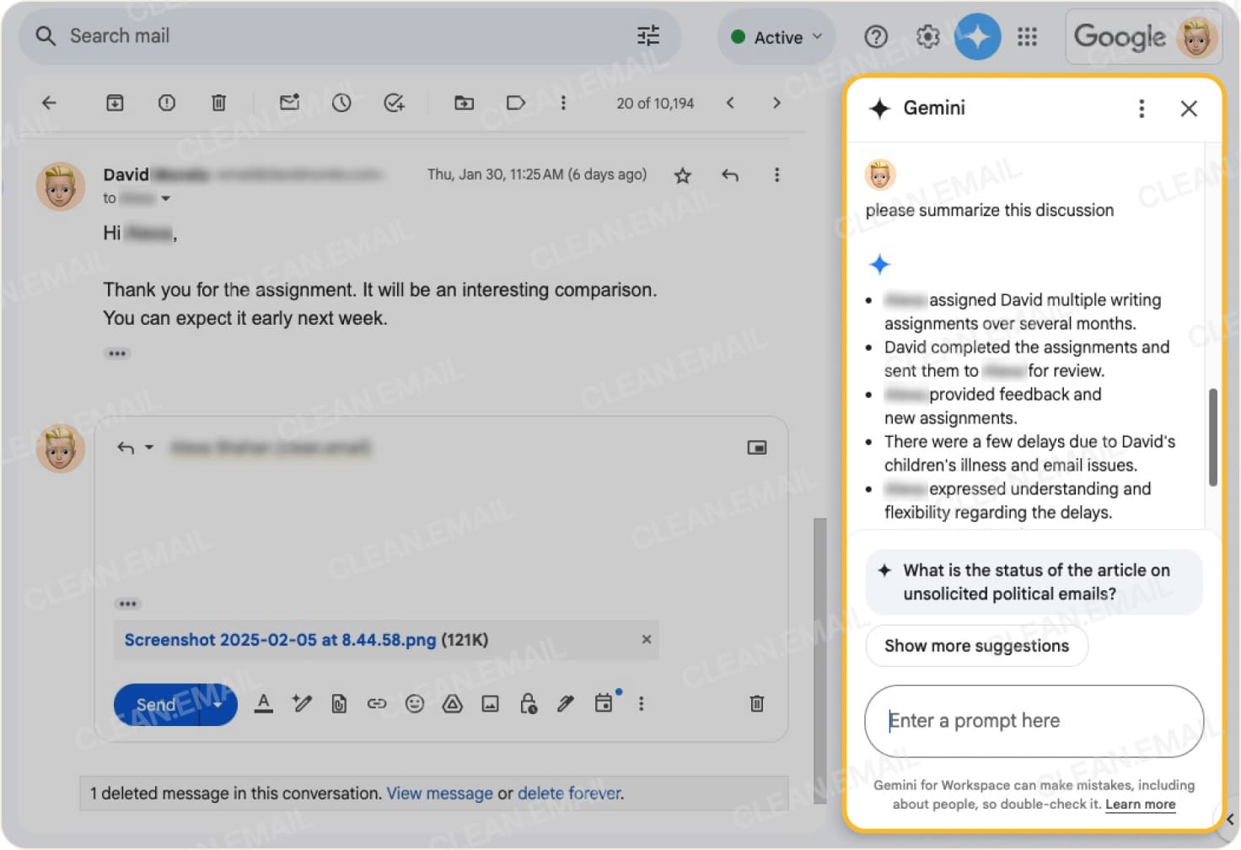
Task: Open more options for David's email
Action: pyautogui.click(x=776, y=175)
